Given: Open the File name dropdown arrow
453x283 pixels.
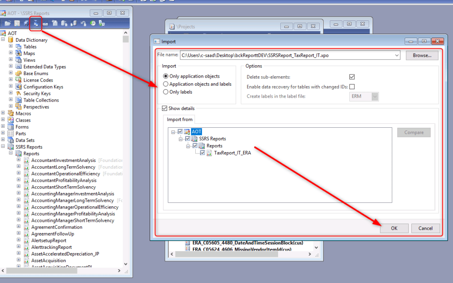Looking at the screenshot, I should (396, 55).
